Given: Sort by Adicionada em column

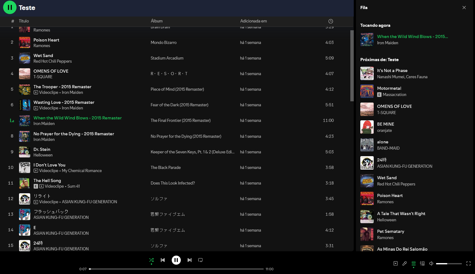Looking at the screenshot, I should [253, 21].
